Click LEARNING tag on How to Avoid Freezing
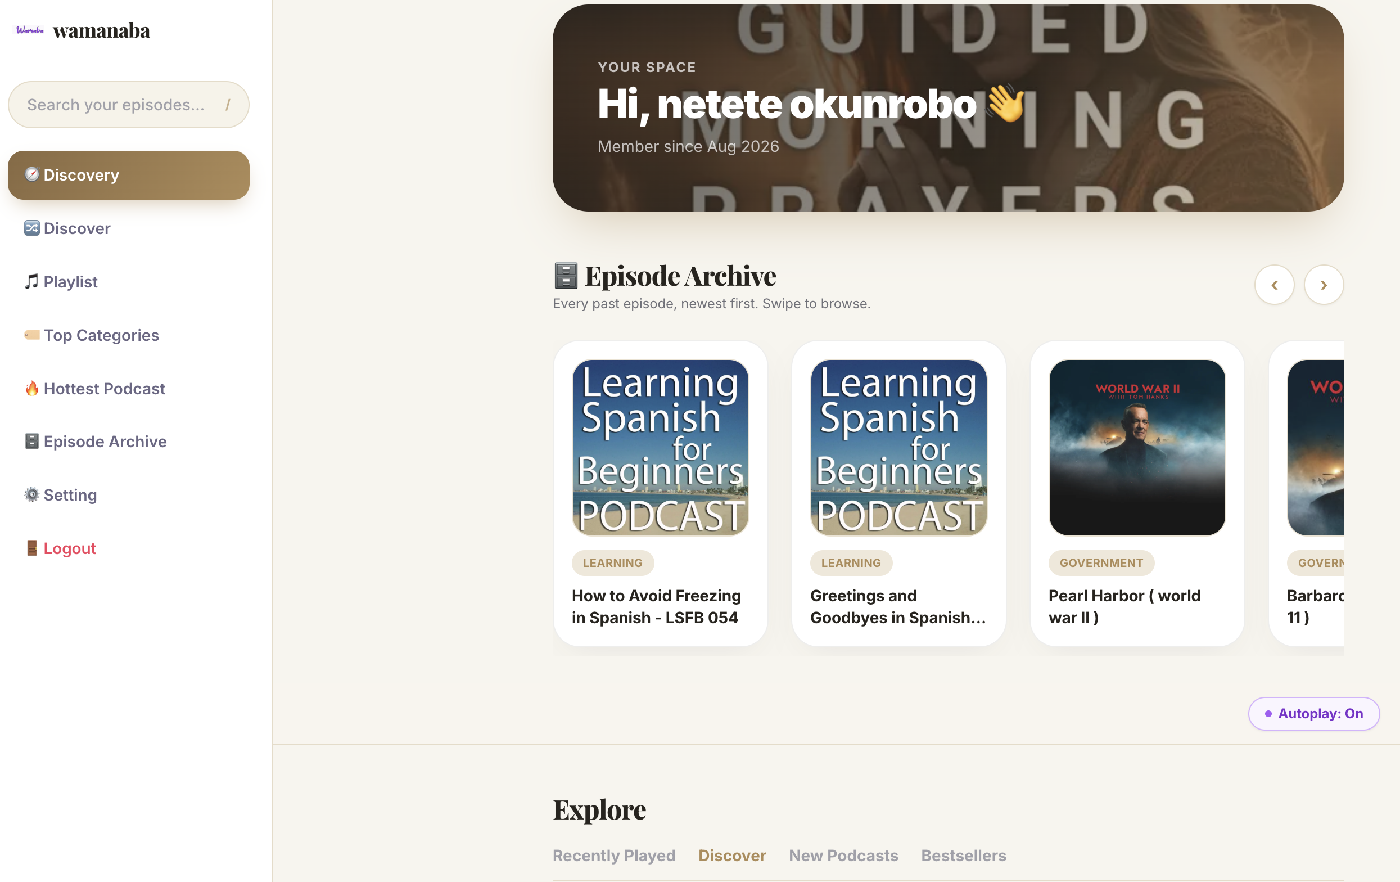Viewport: 1400px width, 882px height. (613, 562)
